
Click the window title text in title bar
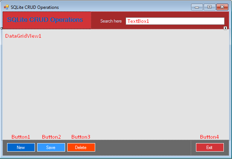click(35, 7)
